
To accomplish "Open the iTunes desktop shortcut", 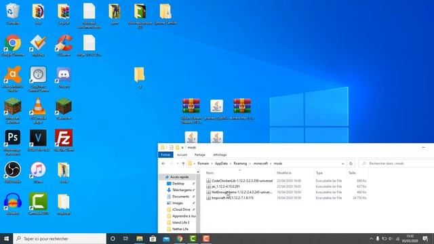I will click(x=38, y=172).
